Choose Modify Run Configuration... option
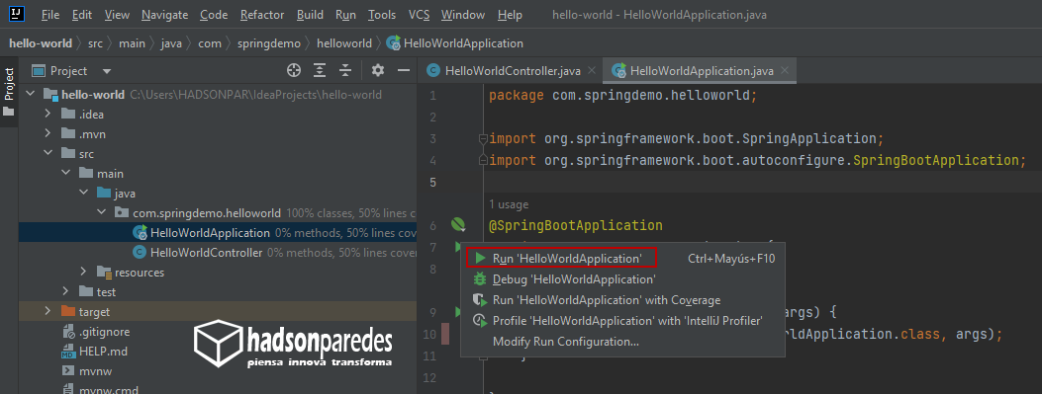The width and height of the screenshot is (1042, 394). pyautogui.click(x=622, y=342)
